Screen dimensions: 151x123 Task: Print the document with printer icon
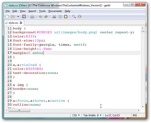pyautogui.click(x=32, y=17)
